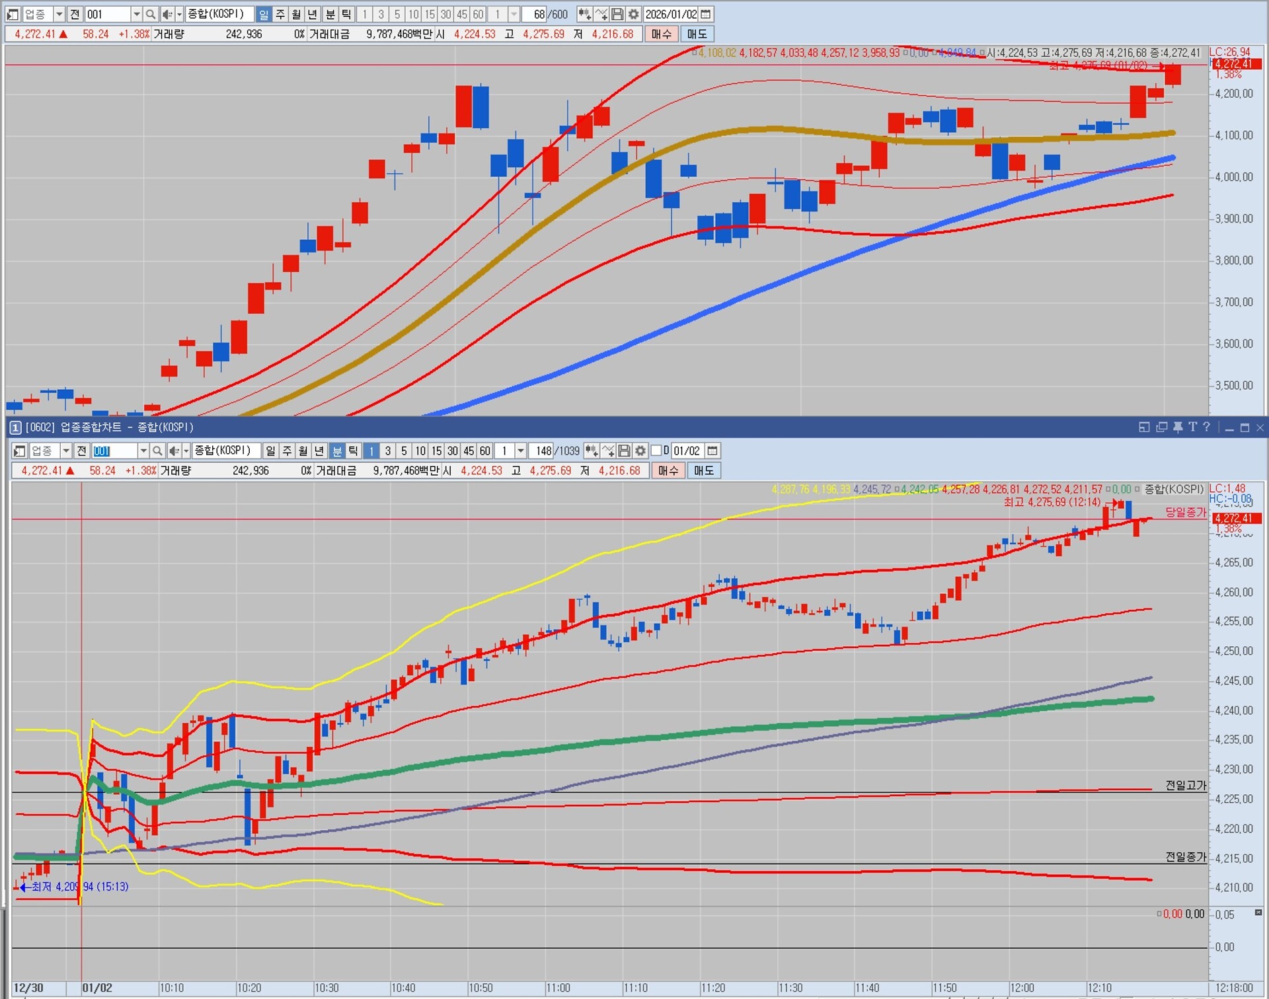Screen dimensions: 1269x999
Task: Open the calendar date picker beside 2026/01/02
Action: [706, 14]
